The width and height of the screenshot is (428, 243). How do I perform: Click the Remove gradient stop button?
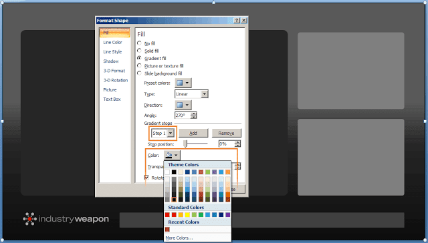[226, 133]
